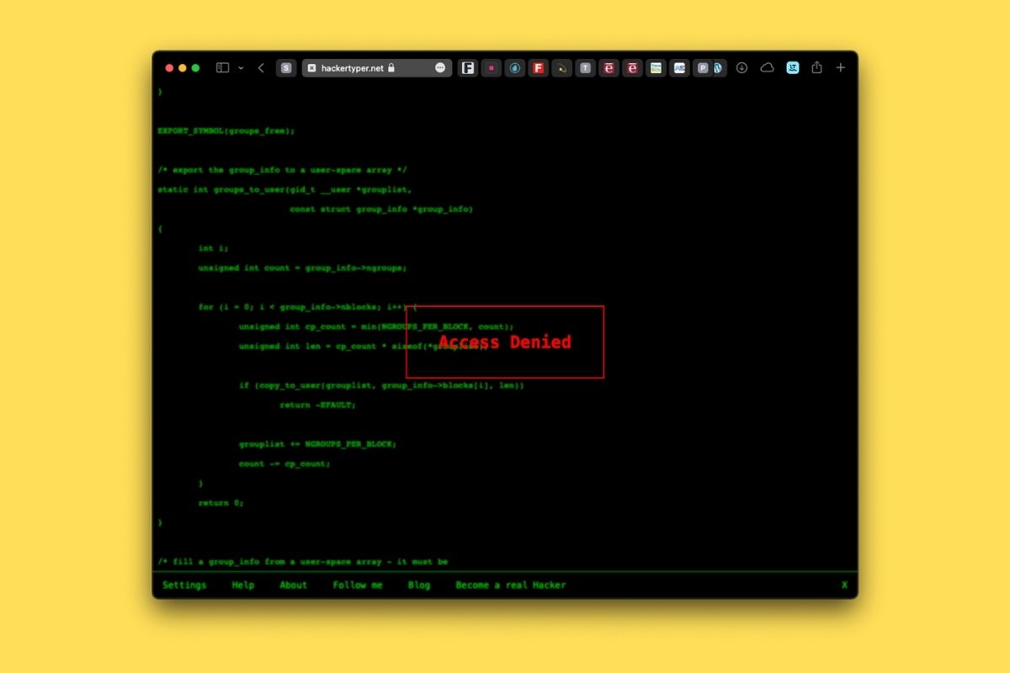Screen dimensions: 1010x673
Task: Go back to the previous page
Action: (x=261, y=68)
